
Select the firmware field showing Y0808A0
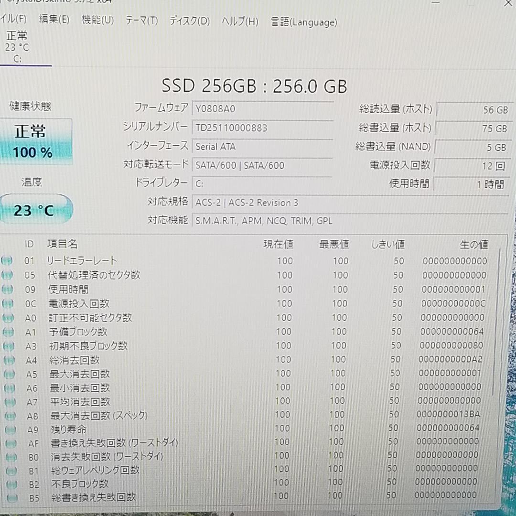tap(263, 108)
